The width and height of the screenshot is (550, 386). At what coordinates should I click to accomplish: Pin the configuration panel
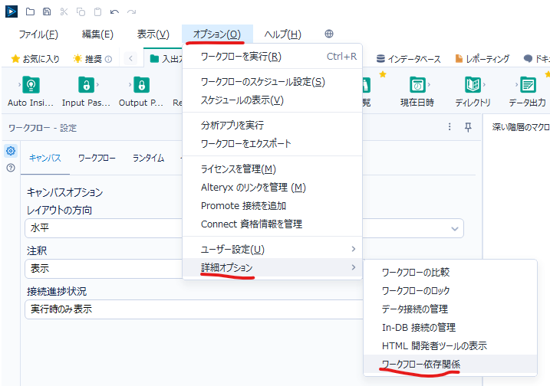(468, 127)
